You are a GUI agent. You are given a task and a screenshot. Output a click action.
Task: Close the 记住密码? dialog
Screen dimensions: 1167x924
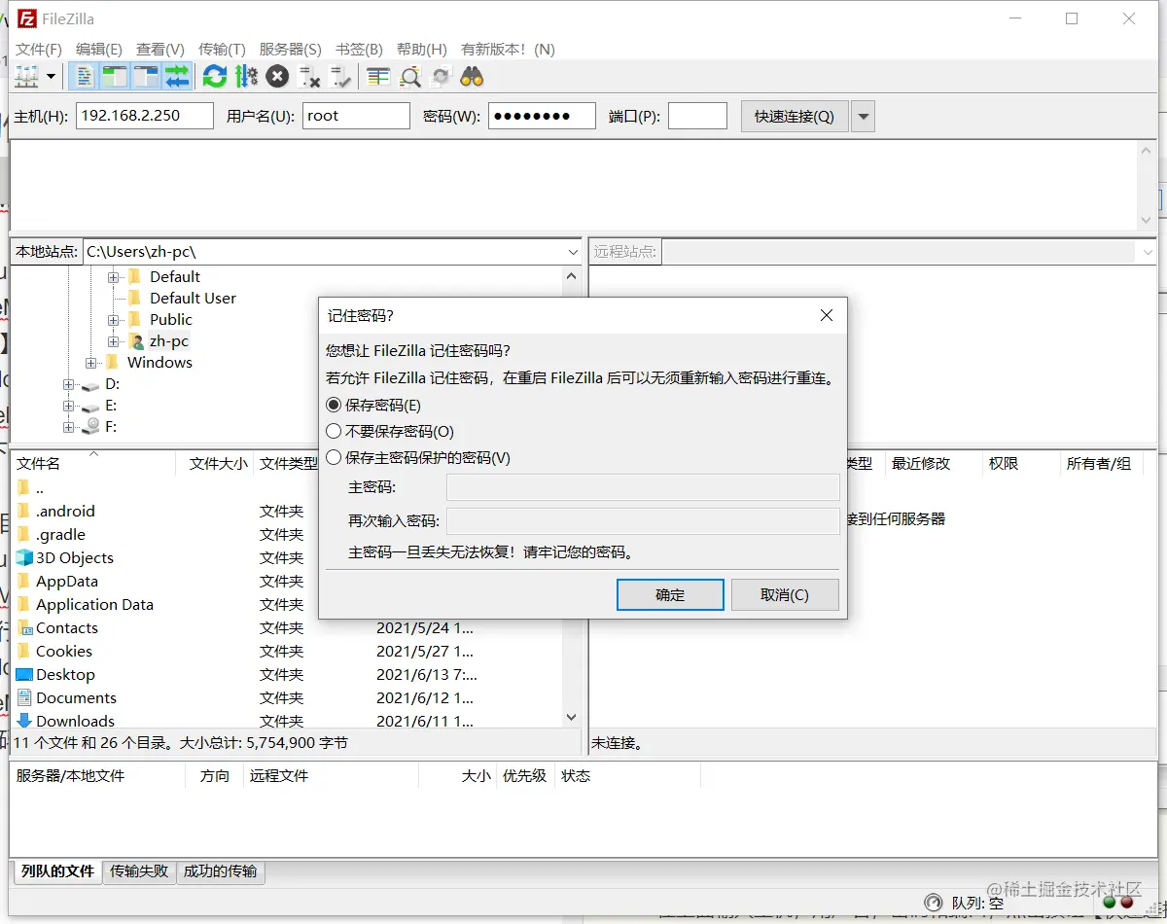coord(827,315)
